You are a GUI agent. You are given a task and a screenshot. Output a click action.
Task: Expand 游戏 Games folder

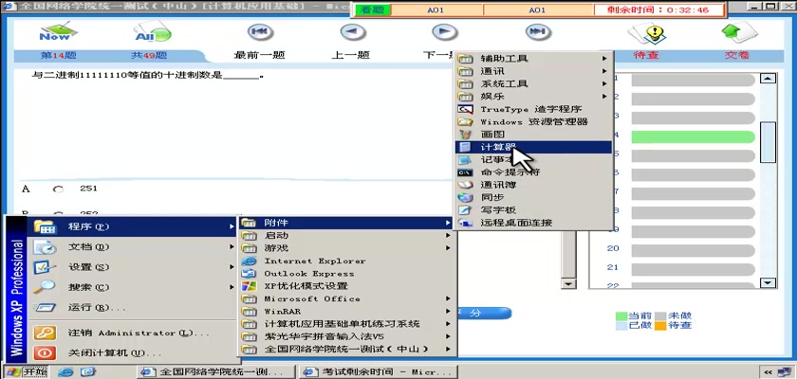(346, 248)
